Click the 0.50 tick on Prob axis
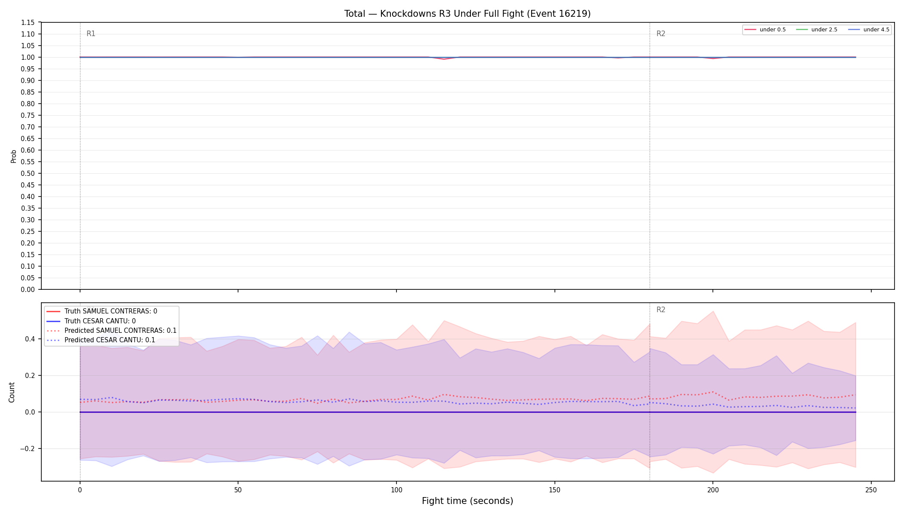 tap(28, 173)
